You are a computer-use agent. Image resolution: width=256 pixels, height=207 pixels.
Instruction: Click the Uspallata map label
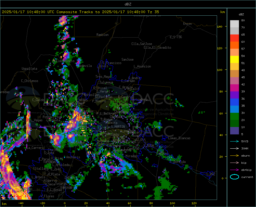pyautogui.click(x=29, y=69)
